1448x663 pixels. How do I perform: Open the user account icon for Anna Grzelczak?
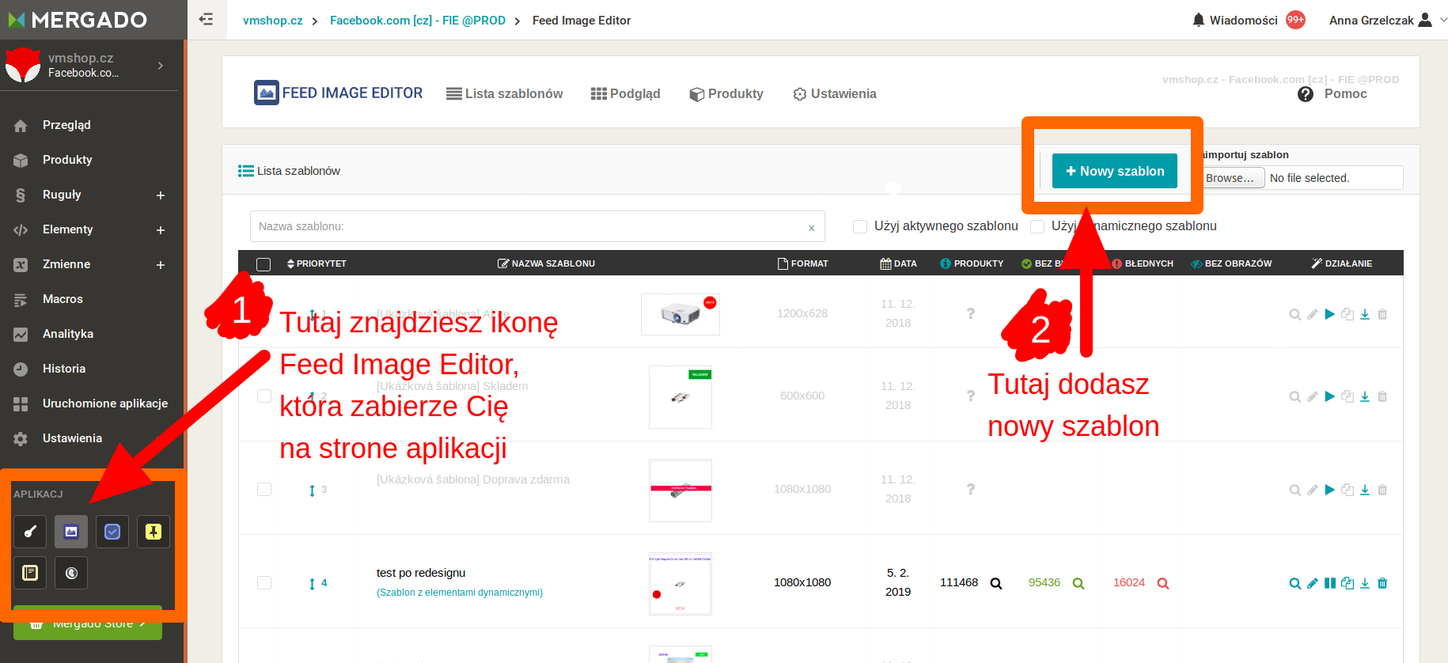click(1425, 20)
